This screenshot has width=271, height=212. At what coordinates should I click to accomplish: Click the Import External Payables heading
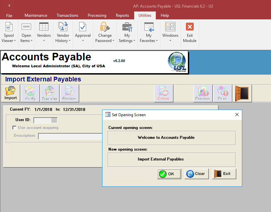tap(43, 79)
